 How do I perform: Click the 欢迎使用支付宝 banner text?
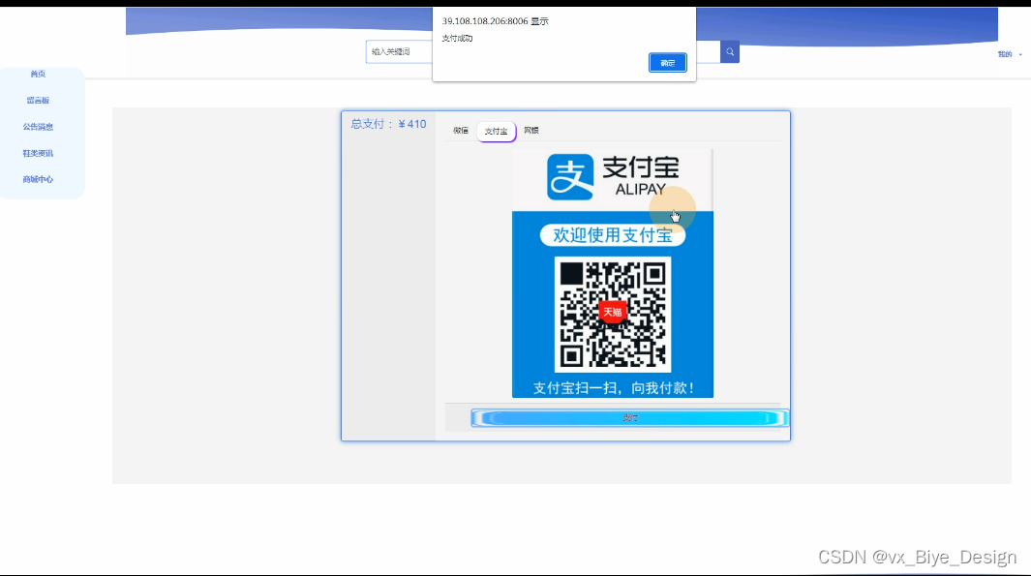(x=613, y=235)
